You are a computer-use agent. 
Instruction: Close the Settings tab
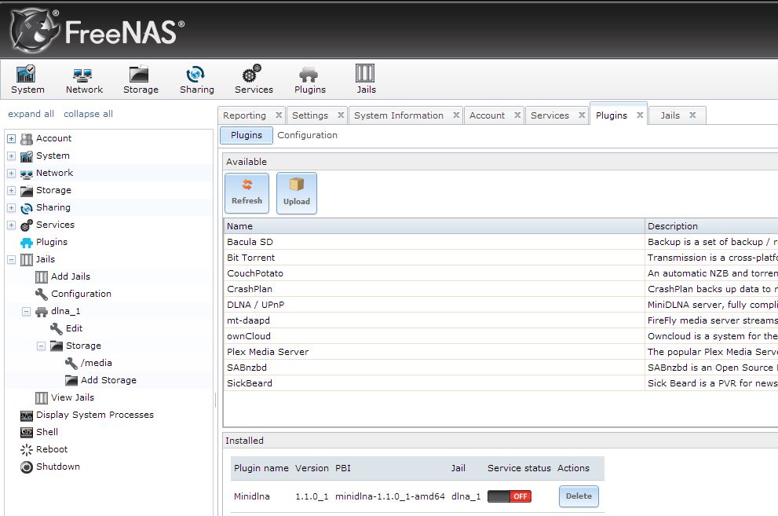(341, 115)
